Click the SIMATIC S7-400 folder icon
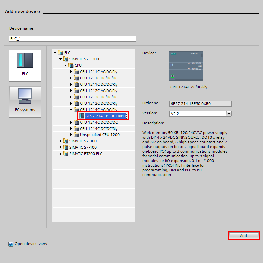 66,147
